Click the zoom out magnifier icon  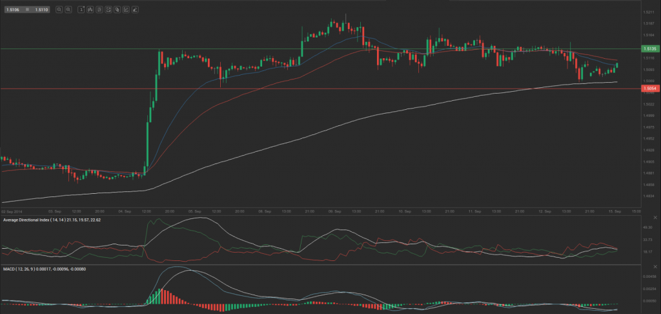(x=59, y=10)
